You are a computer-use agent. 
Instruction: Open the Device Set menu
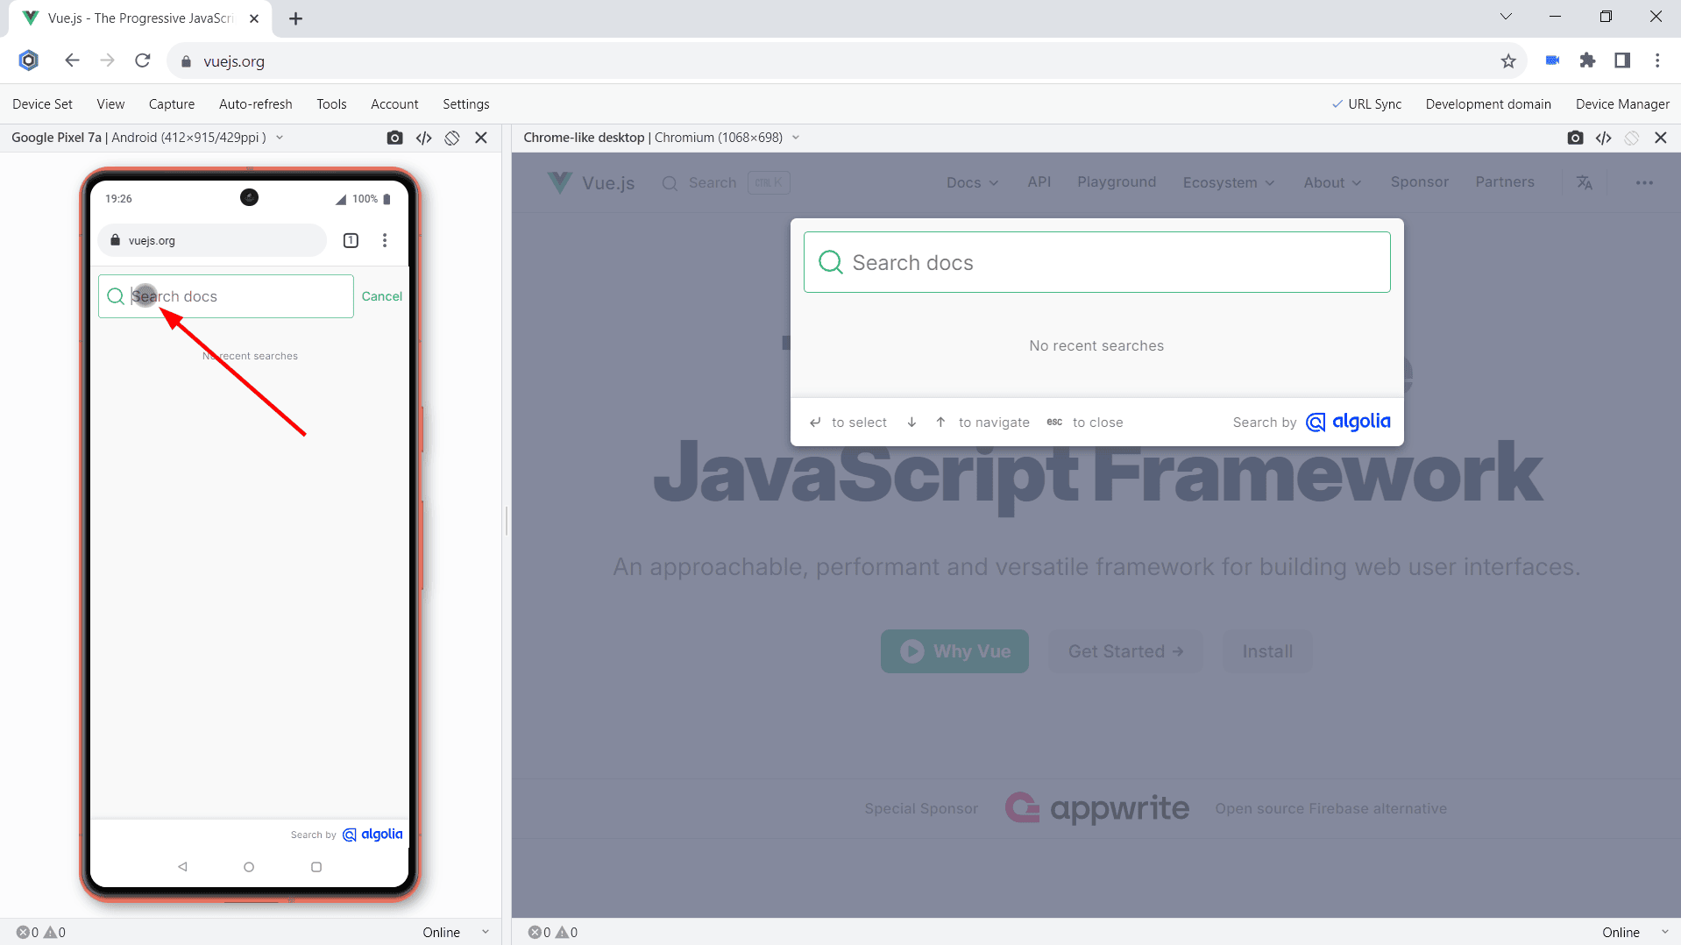42,103
